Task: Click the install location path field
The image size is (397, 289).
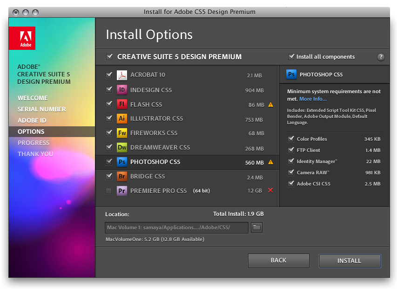Action: tap(176, 227)
